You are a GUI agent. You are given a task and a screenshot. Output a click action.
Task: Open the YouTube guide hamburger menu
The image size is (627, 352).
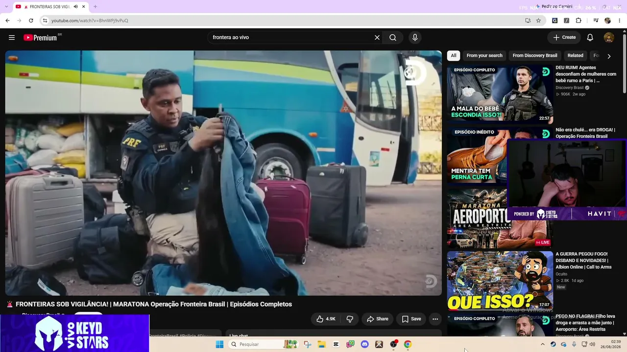(12, 38)
